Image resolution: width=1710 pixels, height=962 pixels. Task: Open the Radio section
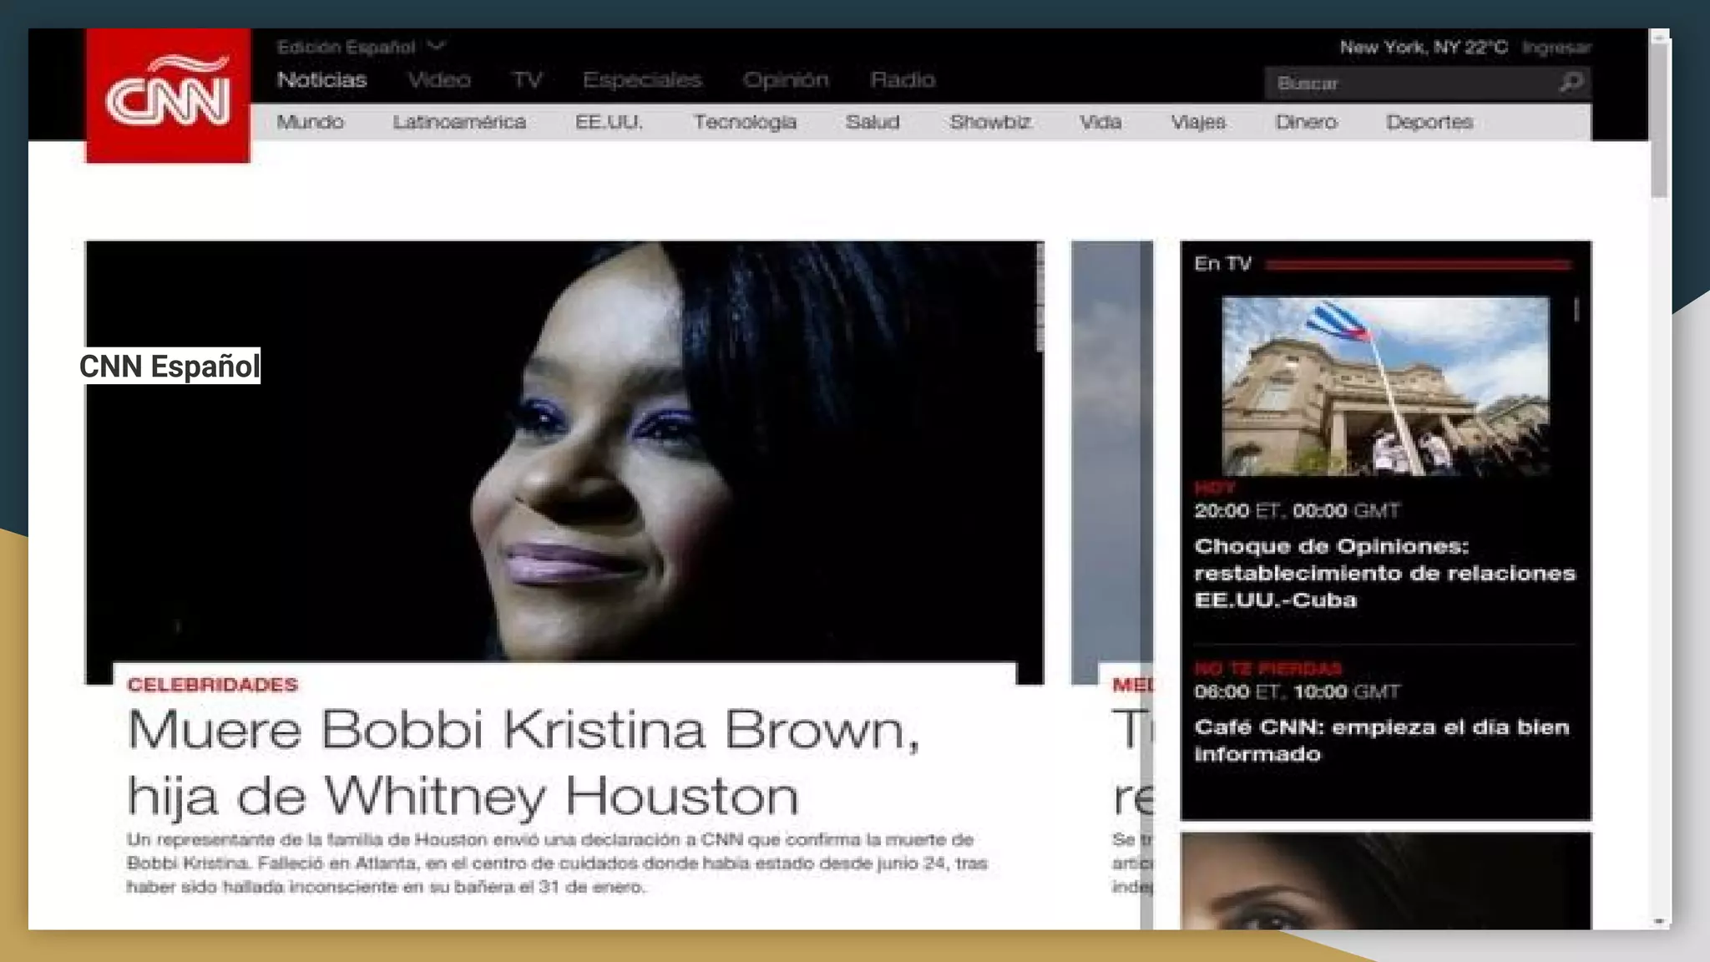tap(903, 80)
